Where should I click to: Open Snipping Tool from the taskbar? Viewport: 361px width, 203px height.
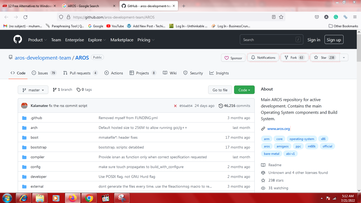[x=122, y=198]
